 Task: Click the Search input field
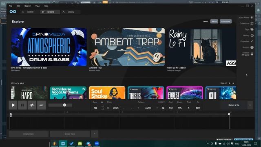point(30,12)
